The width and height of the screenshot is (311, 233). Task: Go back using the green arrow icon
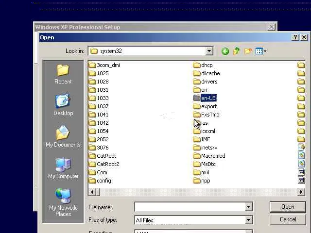coord(225,51)
